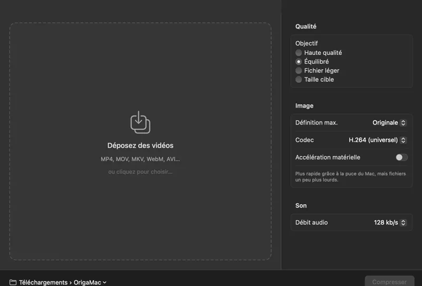Open the Débit audio 128 kb/s dropdown

click(x=390, y=223)
